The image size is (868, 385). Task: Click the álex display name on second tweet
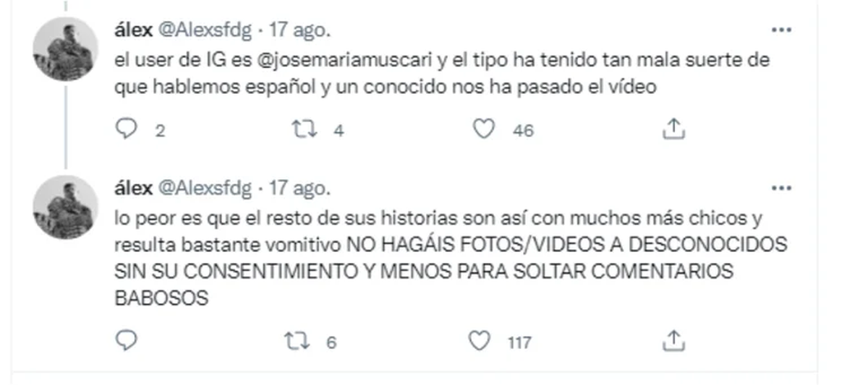(134, 189)
